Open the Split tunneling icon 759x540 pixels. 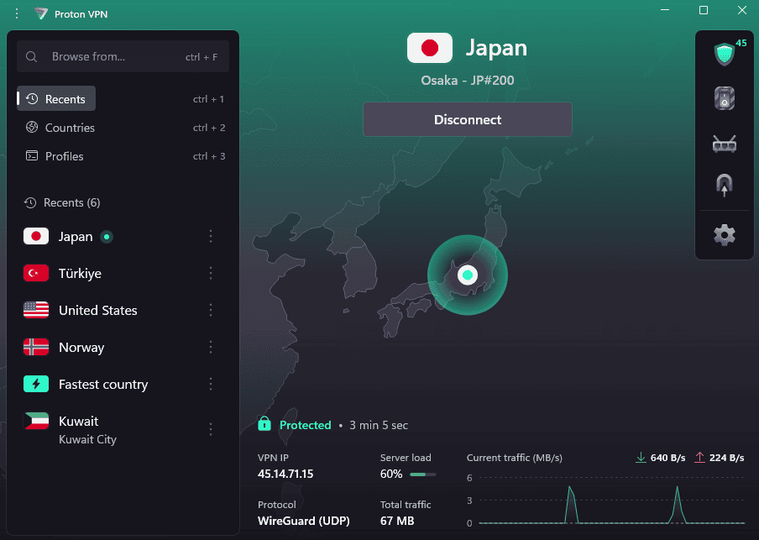[x=723, y=185]
